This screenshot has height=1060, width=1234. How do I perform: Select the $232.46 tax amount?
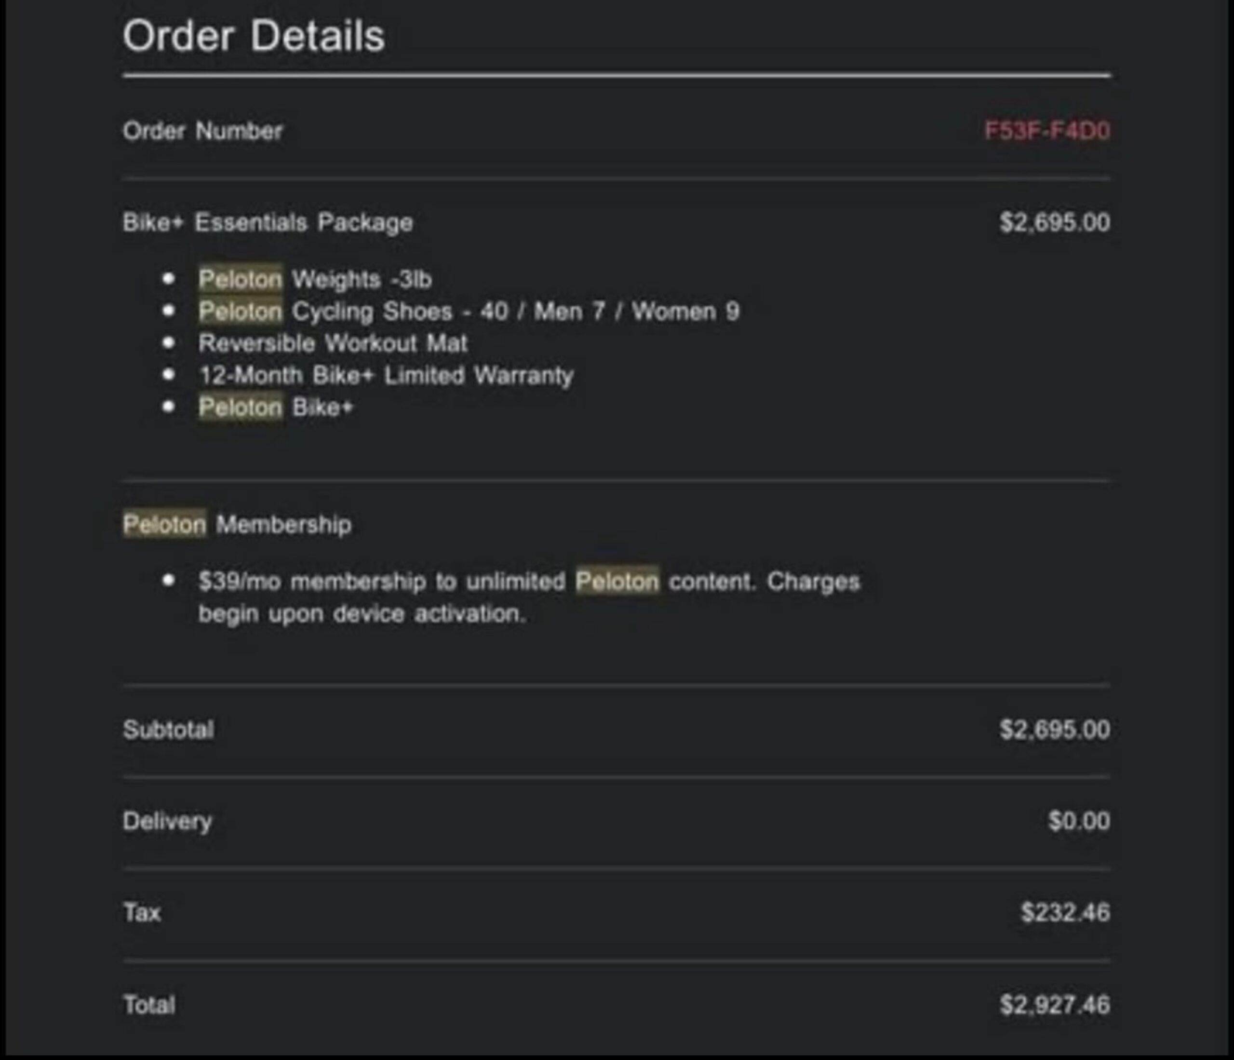coord(1065,912)
